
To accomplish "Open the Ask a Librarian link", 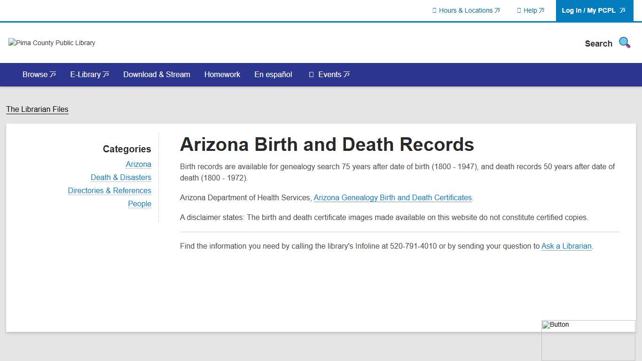I will tap(566, 246).
